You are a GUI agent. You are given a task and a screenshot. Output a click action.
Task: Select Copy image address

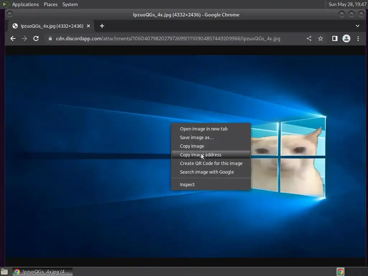211,155
